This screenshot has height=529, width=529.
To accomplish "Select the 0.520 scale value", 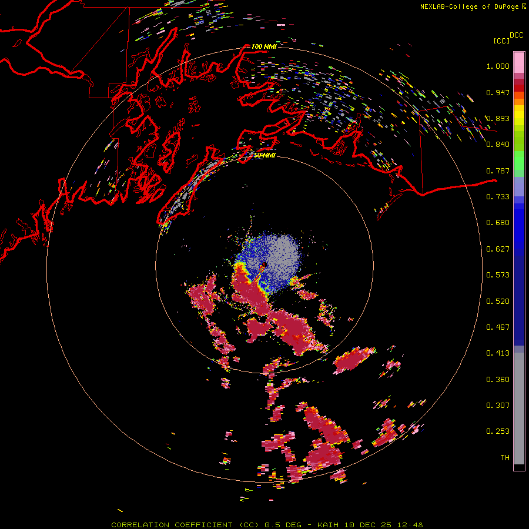I will [x=498, y=302].
